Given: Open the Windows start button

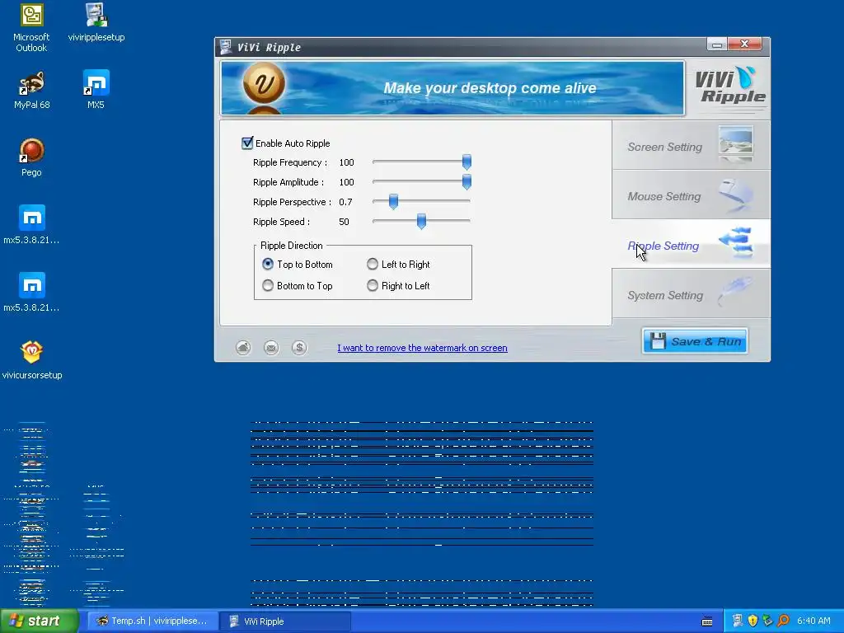Looking at the screenshot, I should pos(39,621).
